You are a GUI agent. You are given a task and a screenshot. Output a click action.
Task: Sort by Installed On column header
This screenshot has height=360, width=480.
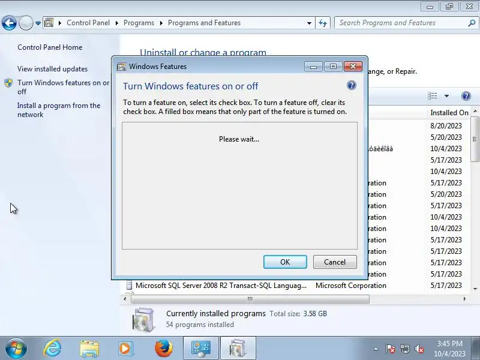click(x=449, y=113)
